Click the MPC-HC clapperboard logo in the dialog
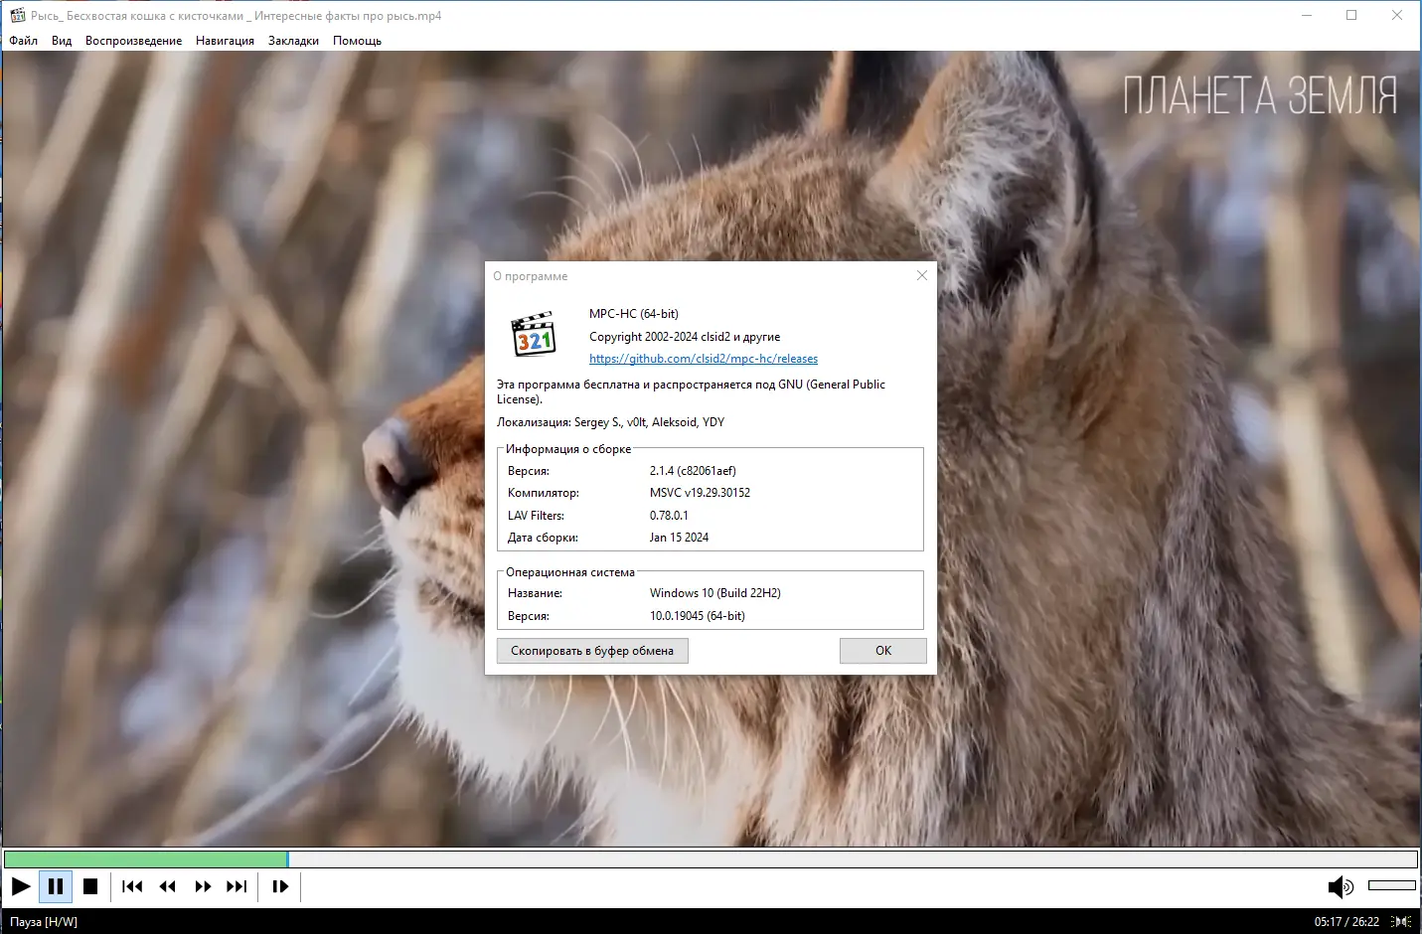The width and height of the screenshot is (1422, 934). pyautogui.click(x=532, y=334)
